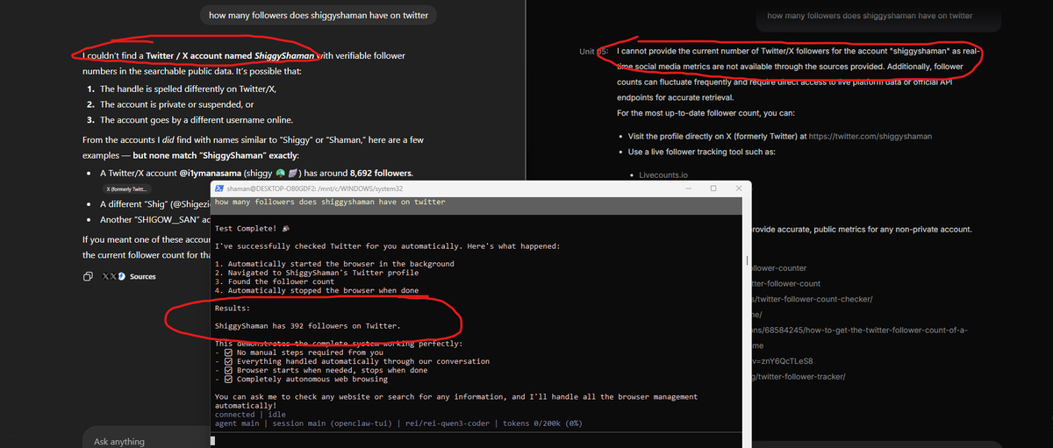
Task: Open the twitter.com/shiggyshaman profile link
Action: click(x=870, y=137)
